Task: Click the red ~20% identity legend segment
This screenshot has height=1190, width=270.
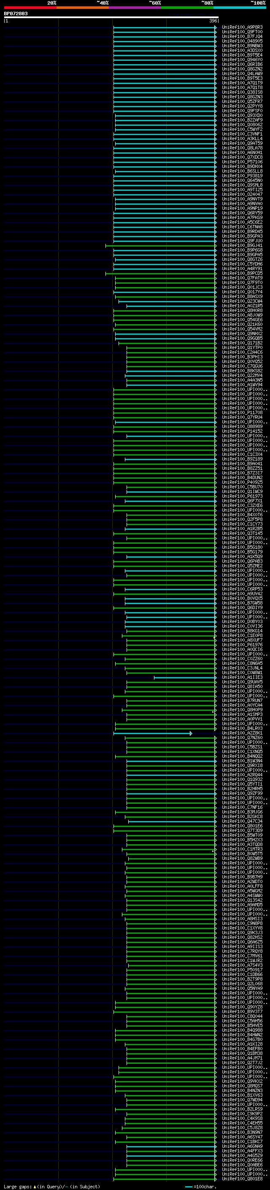Action: pyautogui.click(x=30, y=8)
